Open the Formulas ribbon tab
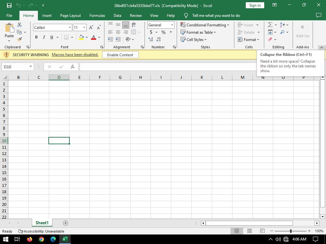This screenshot has width=326, height=244. click(x=97, y=15)
